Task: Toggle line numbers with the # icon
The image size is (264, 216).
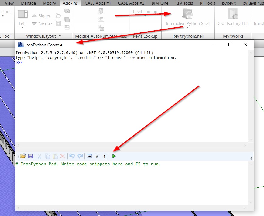Action: [x=97, y=157]
